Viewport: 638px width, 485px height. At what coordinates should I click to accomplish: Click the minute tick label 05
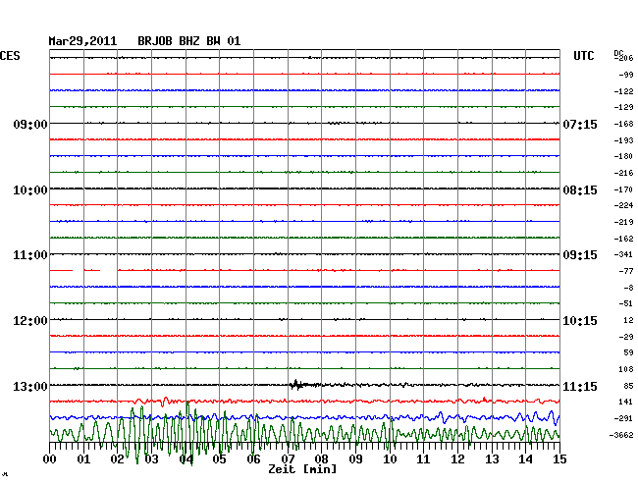219,459
